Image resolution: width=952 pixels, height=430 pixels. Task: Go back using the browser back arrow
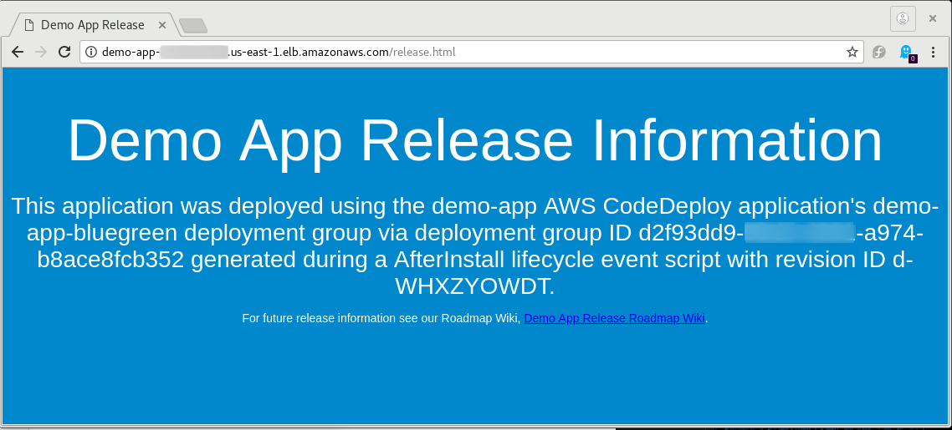pyautogui.click(x=18, y=52)
